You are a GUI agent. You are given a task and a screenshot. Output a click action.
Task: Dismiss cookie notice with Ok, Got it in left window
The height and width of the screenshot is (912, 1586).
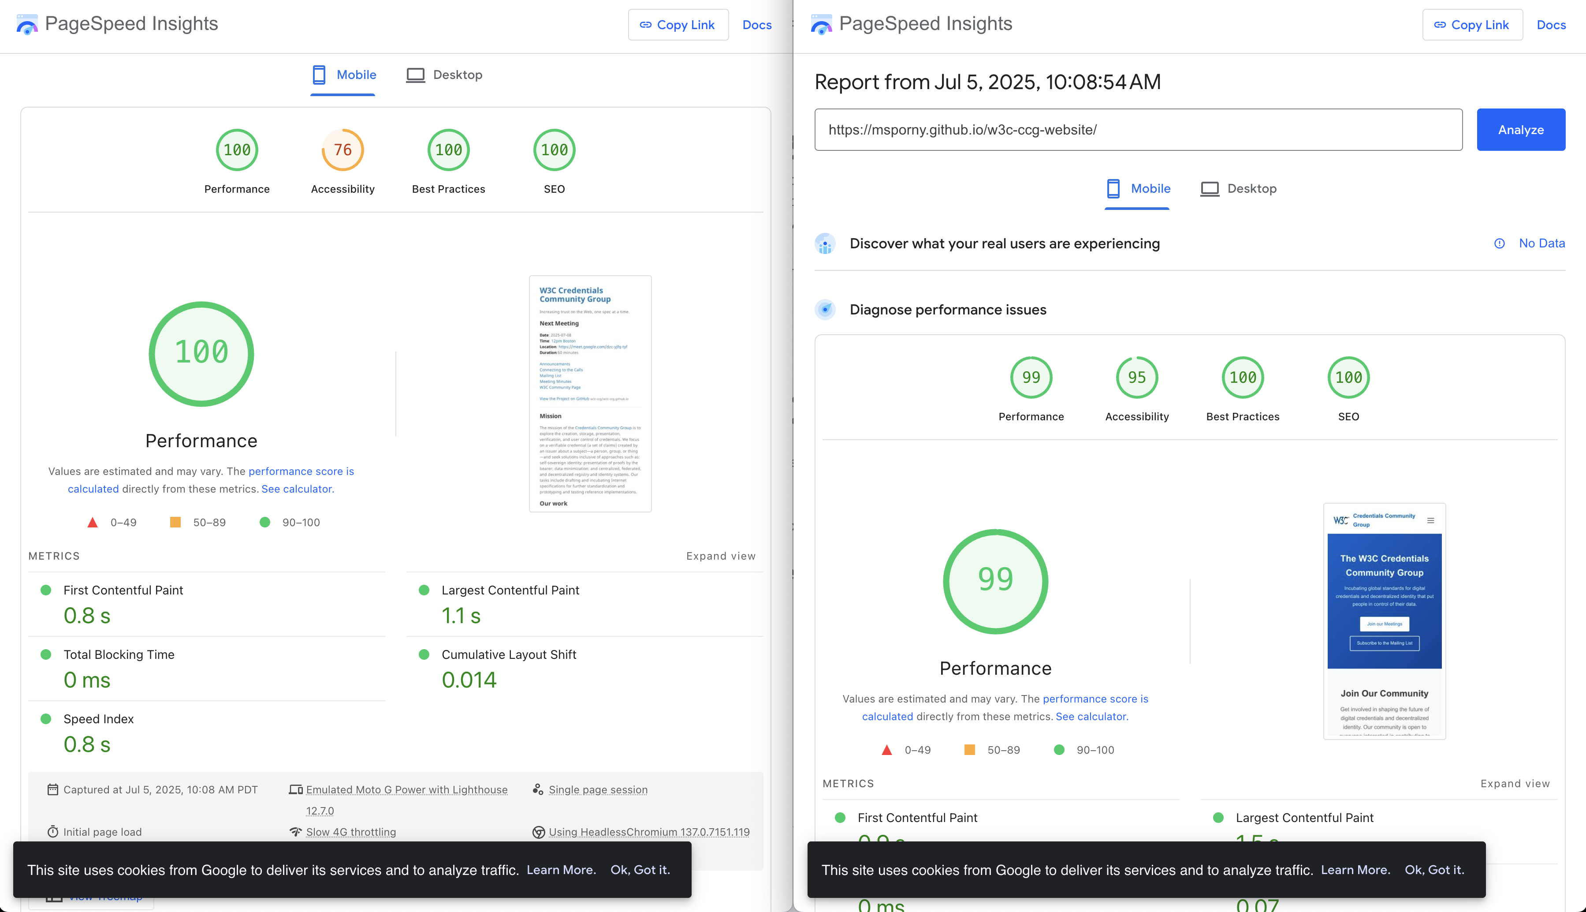point(640,870)
